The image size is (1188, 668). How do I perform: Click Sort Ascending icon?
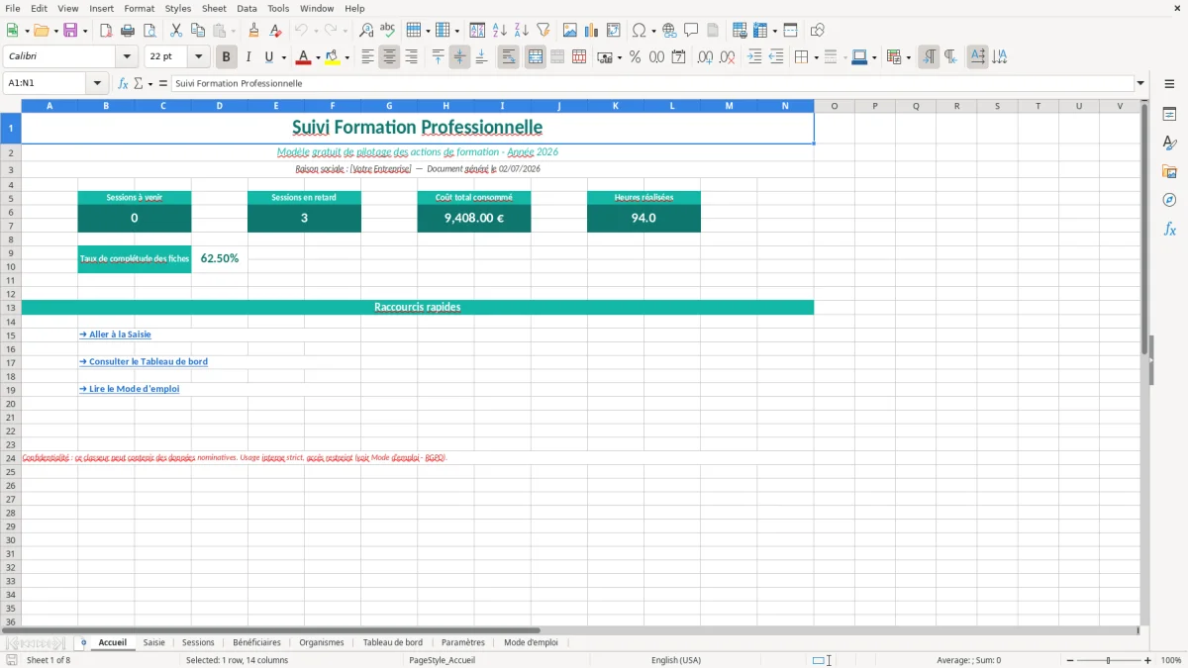pos(500,31)
